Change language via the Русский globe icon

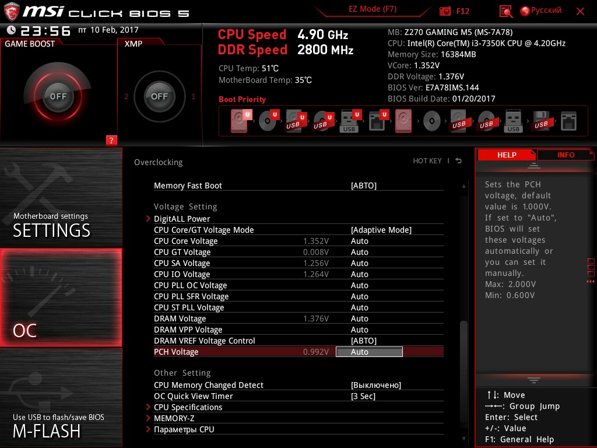pos(525,11)
